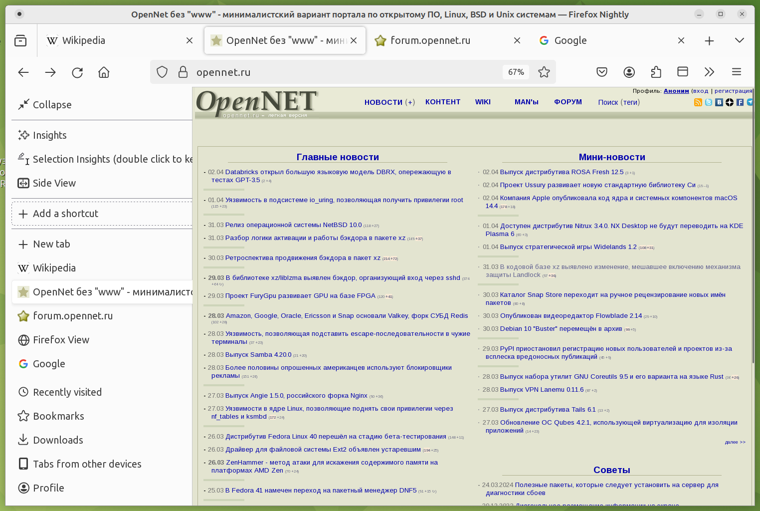Switch to the forum.opennet.ru tab in the tab bar
This screenshot has width=760, height=511.
pyautogui.click(x=448, y=40)
